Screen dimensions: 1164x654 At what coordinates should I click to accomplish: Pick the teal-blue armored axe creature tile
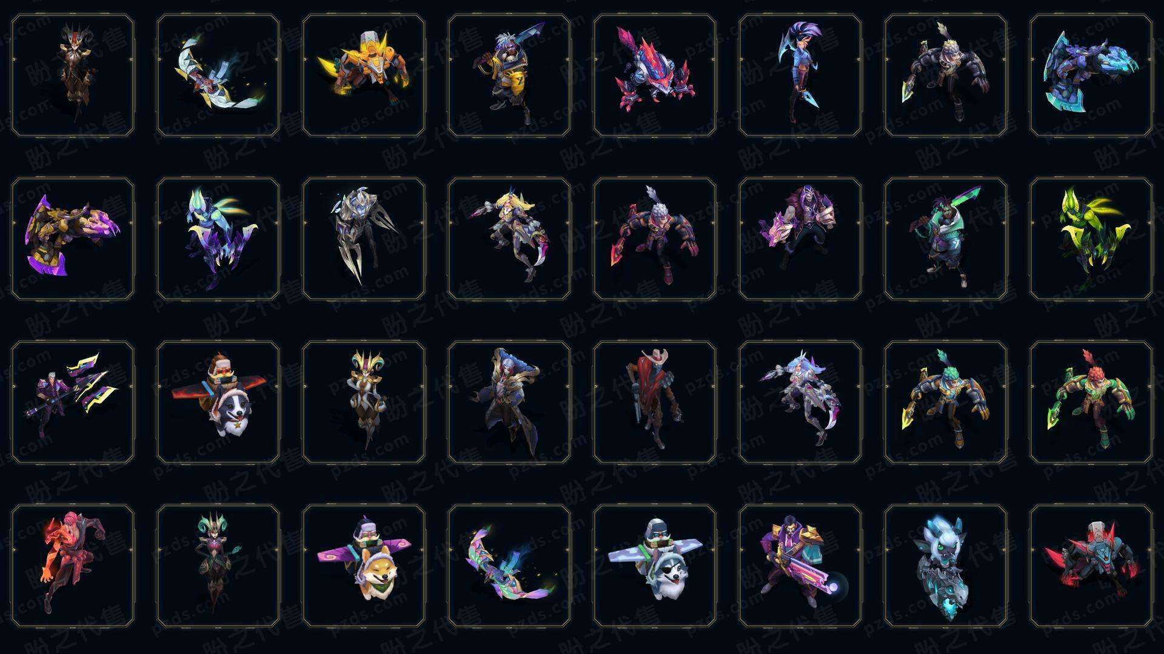[x=1091, y=76]
